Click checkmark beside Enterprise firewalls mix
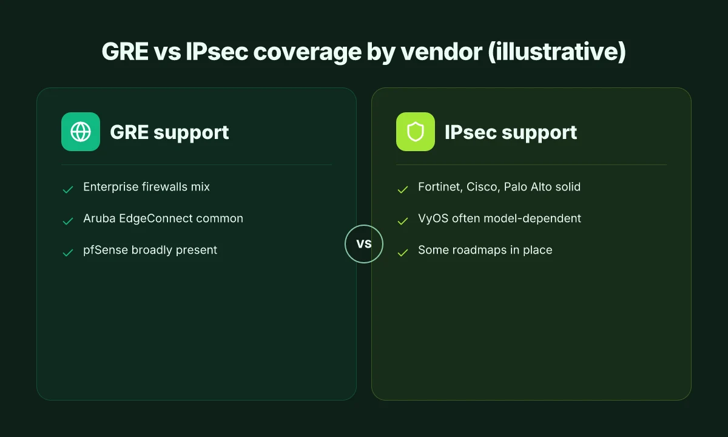The width and height of the screenshot is (728, 437). (x=68, y=190)
